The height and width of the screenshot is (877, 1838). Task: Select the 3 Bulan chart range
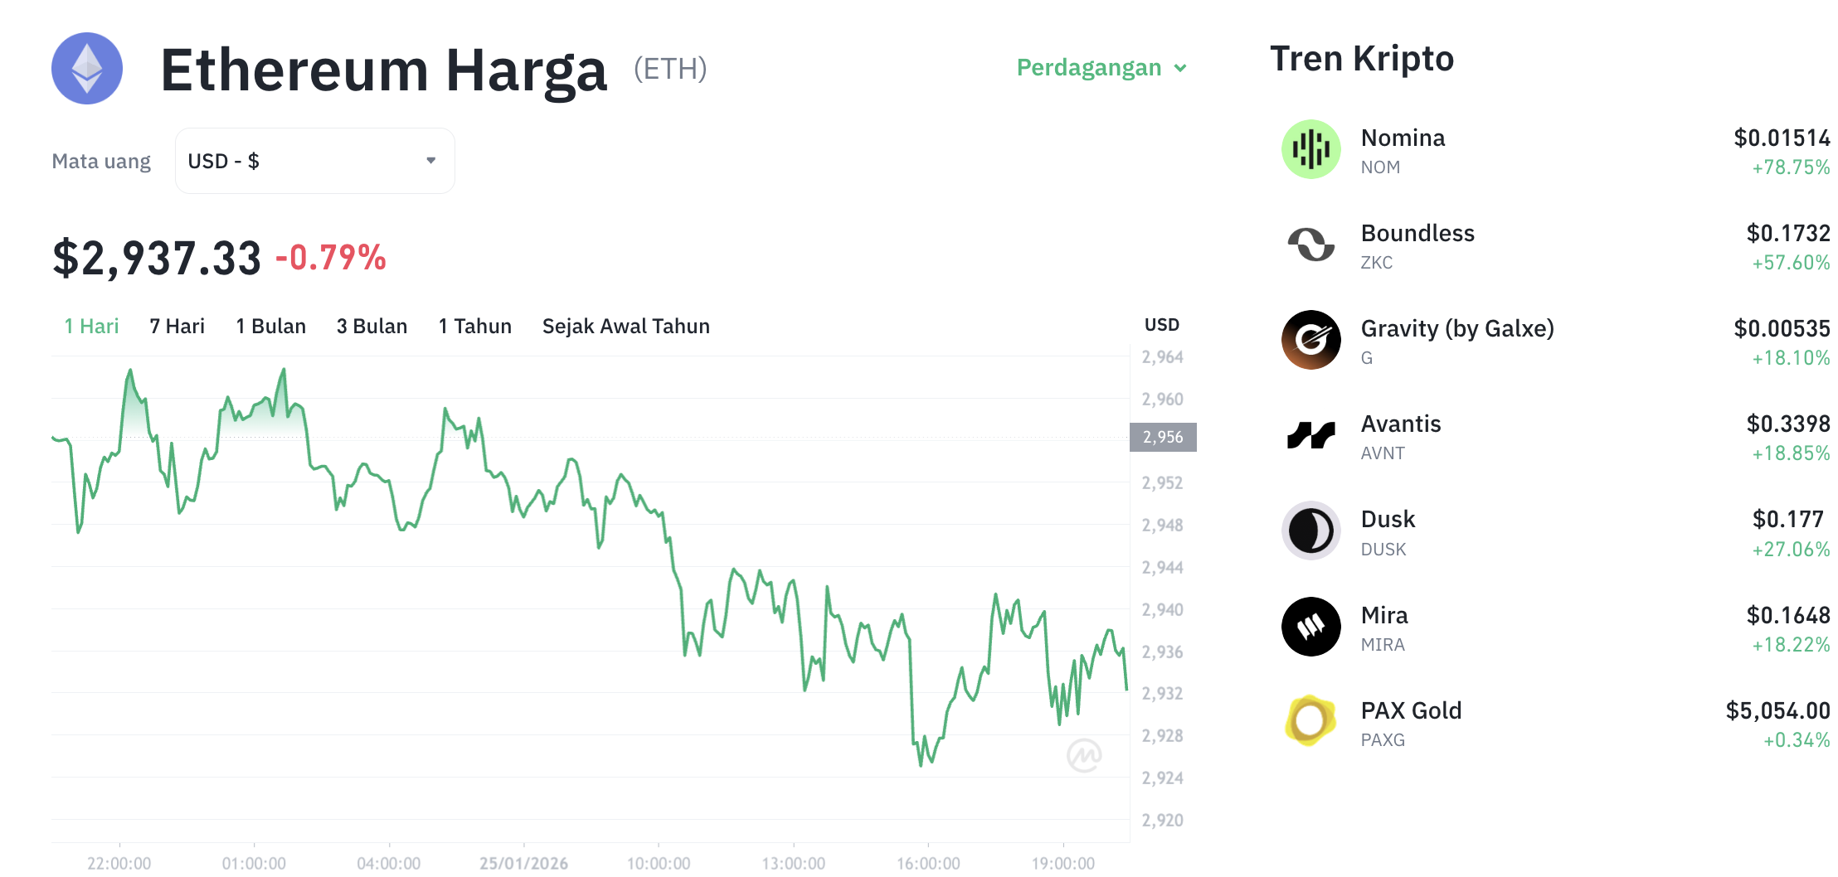coord(371,326)
